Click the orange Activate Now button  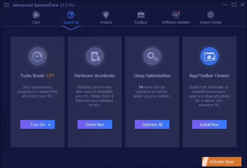tap(222, 161)
